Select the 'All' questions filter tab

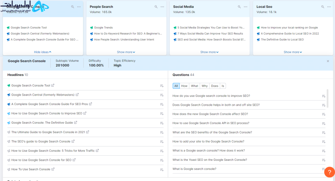point(176,86)
